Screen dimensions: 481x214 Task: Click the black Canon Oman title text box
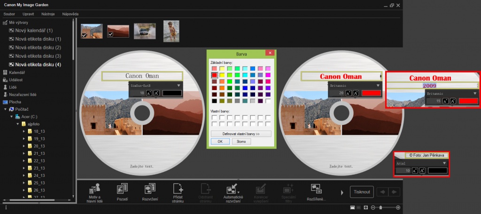pyautogui.click(x=142, y=76)
